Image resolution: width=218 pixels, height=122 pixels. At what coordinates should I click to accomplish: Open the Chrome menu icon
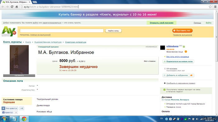tap(215, 7)
